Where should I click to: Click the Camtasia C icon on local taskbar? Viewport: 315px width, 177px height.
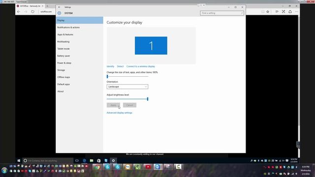(178, 167)
